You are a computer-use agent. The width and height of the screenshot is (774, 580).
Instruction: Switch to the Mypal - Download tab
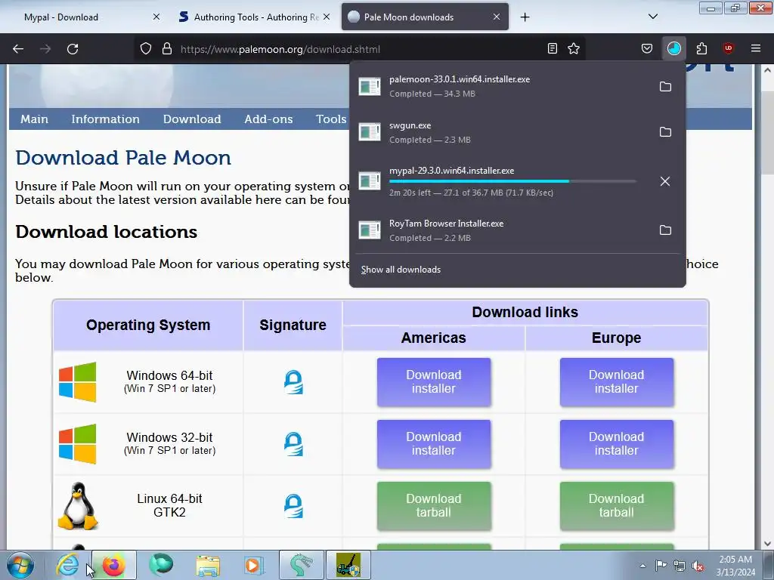point(84,17)
